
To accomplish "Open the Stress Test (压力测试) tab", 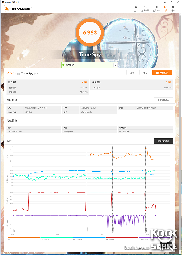I will point(156,9).
